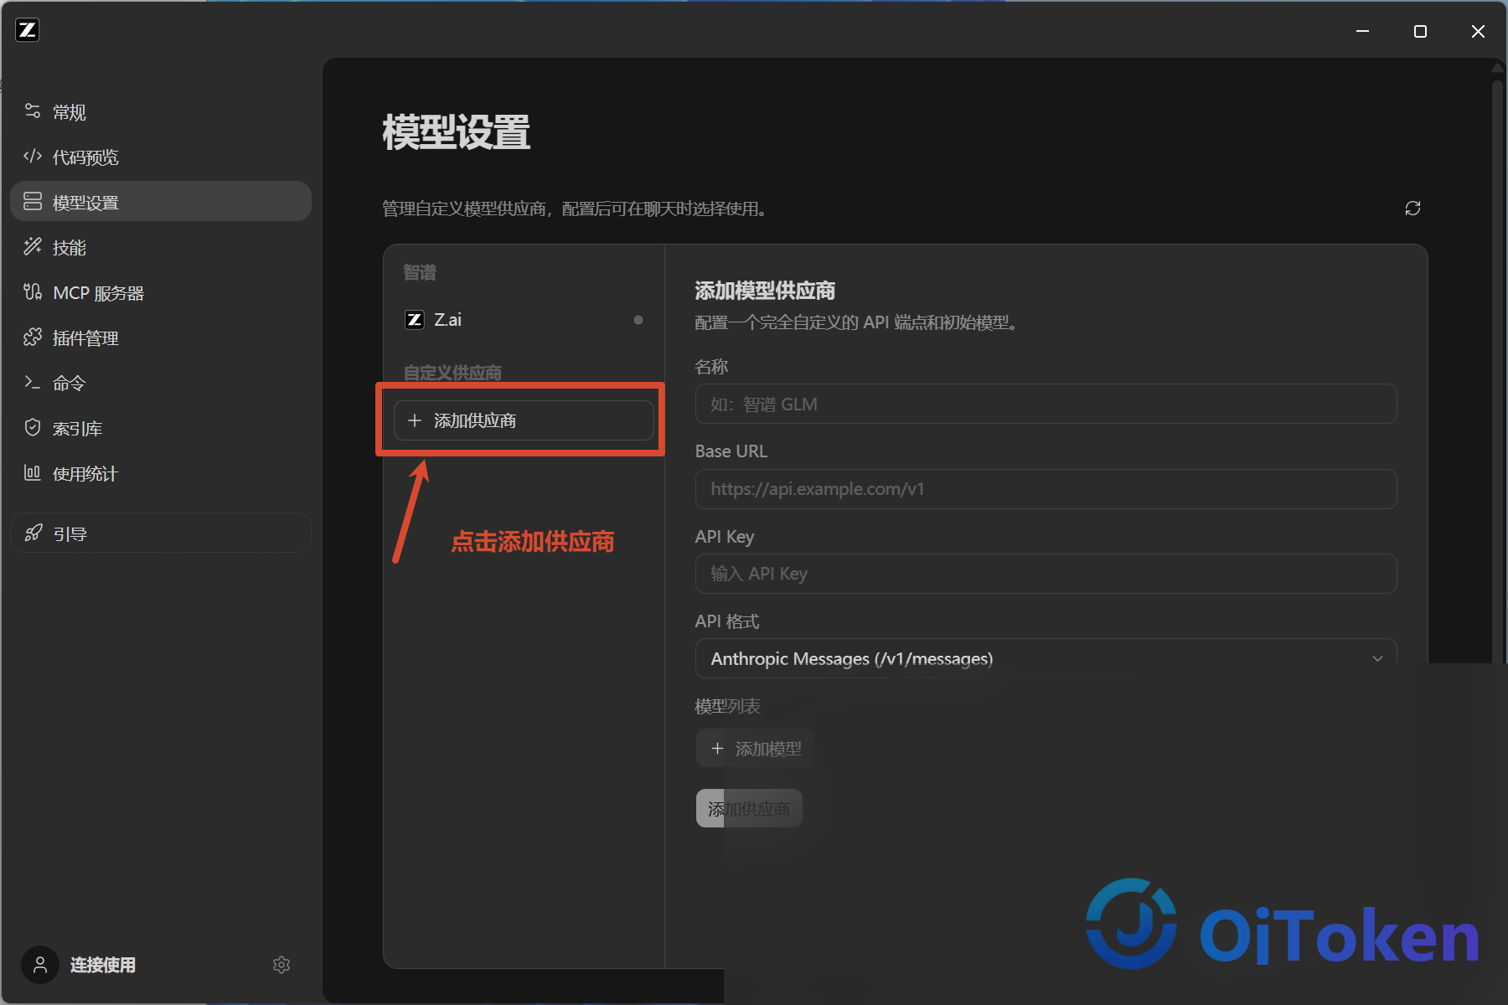The width and height of the screenshot is (1508, 1005).
Task: Select 模型设置 in the sidebar
Action: 160,202
